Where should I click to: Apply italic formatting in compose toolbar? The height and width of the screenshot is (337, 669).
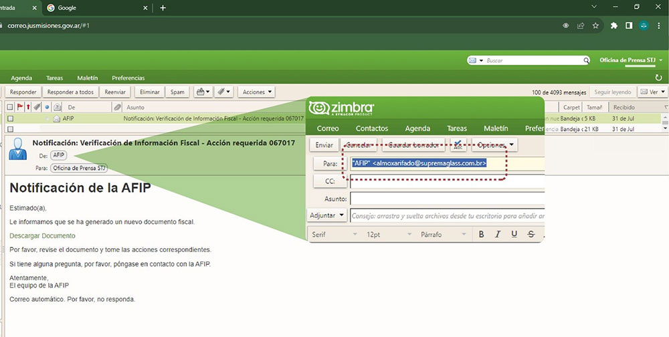497,234
